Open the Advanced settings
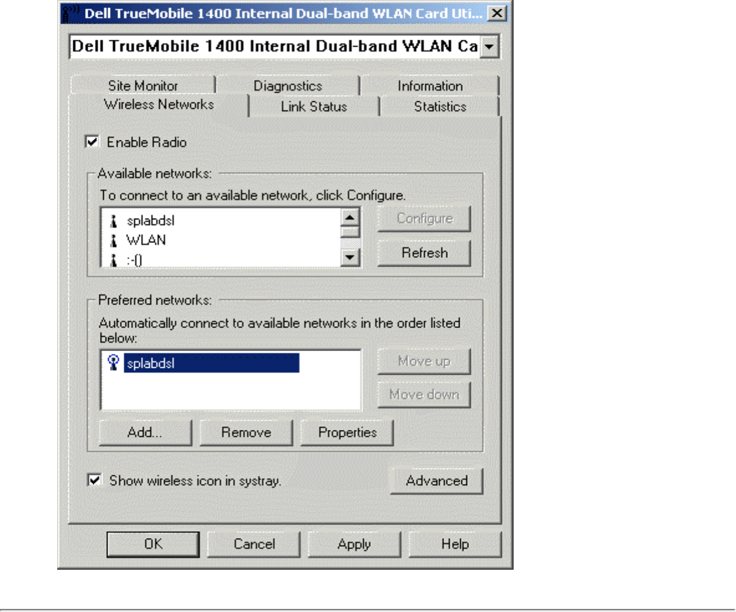Screen dimensions: 736x612 tap(437, 480)
